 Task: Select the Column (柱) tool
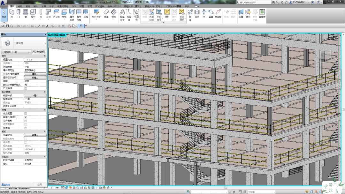pos(41,14)
